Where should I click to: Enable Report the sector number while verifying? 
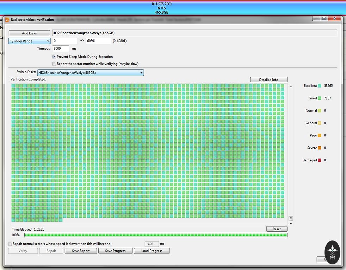54,64
